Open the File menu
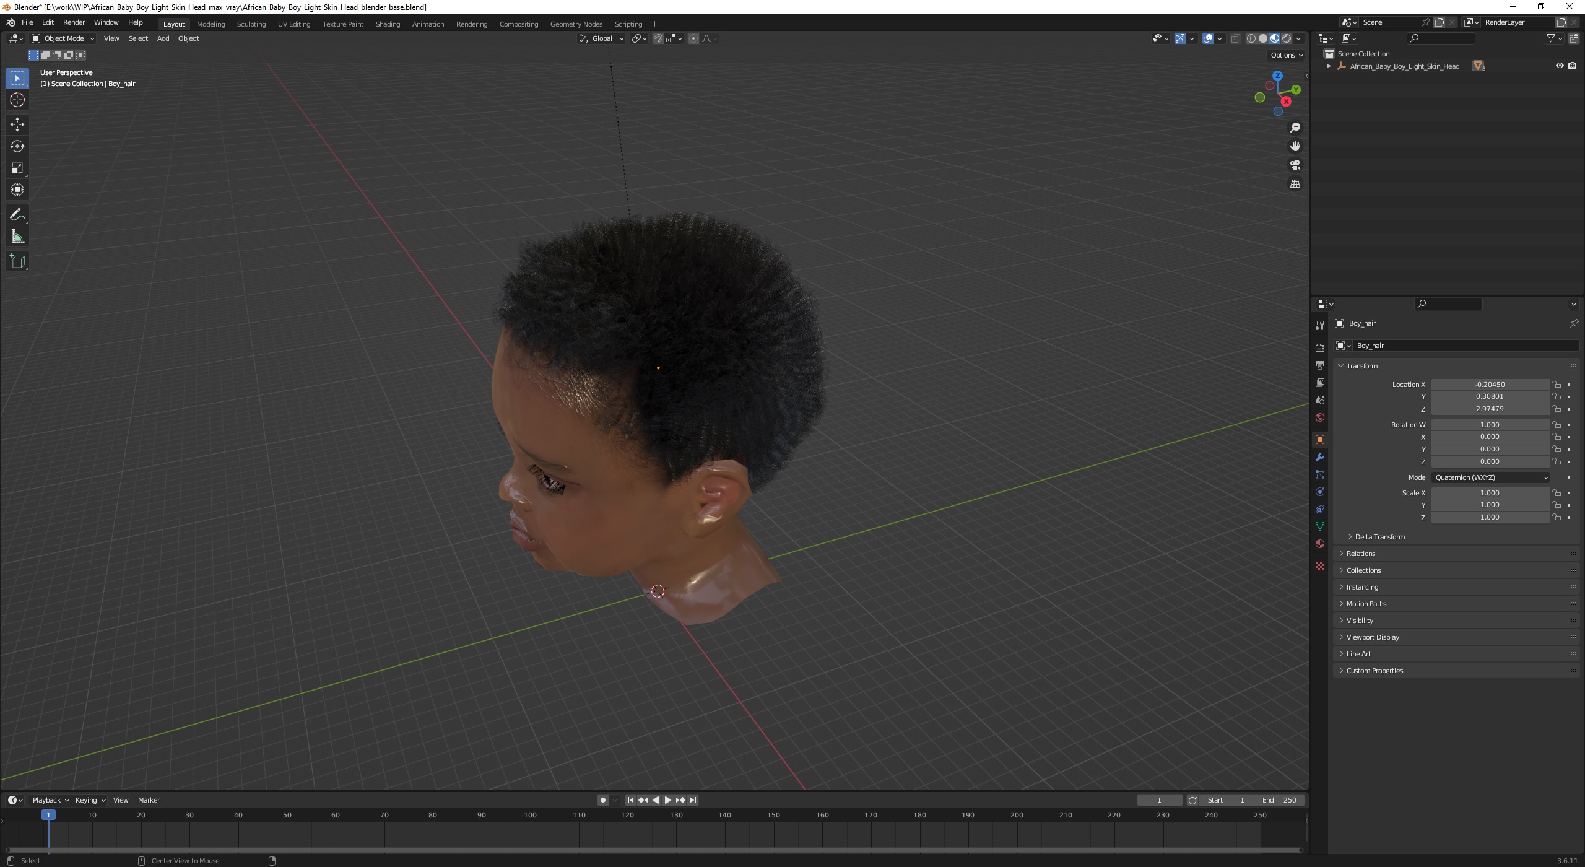1585x867 pixels. point(27,22)
